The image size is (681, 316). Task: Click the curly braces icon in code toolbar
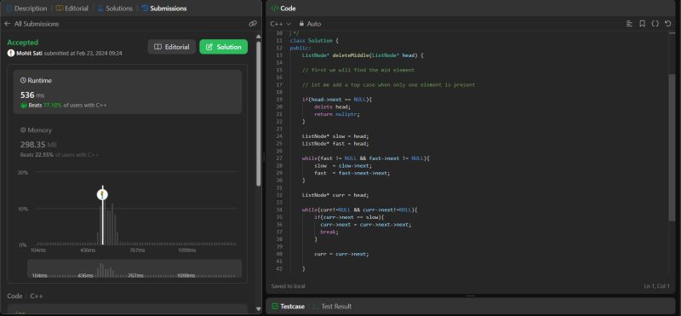(655, 24)
